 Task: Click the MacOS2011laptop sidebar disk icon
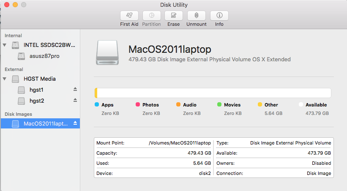(15, 124)
